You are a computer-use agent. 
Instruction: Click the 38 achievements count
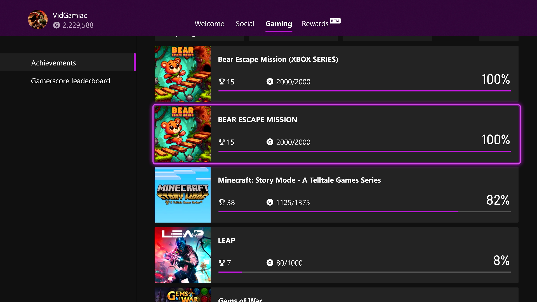click(x=231, y=202)
